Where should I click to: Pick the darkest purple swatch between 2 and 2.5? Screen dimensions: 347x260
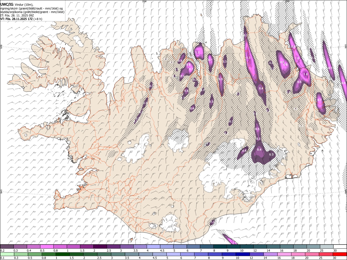point(100,246)
